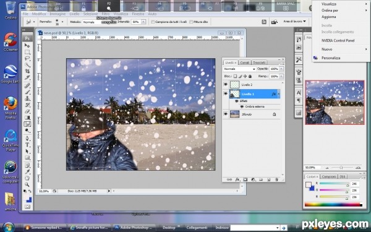Switch to the Campioni tab
The width and height of the screenshot is (371, 232).
(x=329, y=176)
